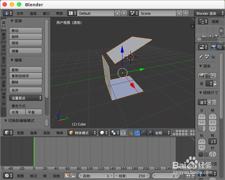Click the 复制链接项 button

26,76
